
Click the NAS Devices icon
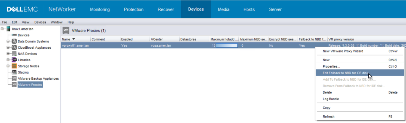pos(14,54)
